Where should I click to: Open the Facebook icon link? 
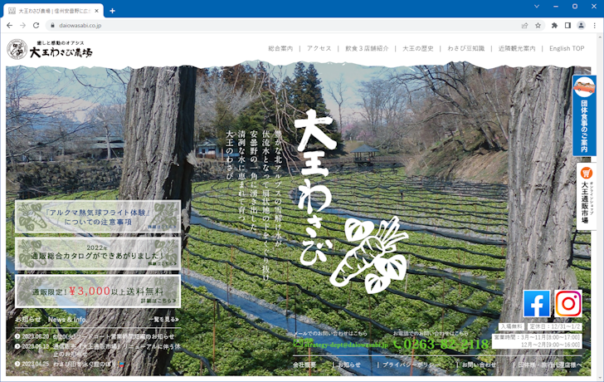pos(537,303)
